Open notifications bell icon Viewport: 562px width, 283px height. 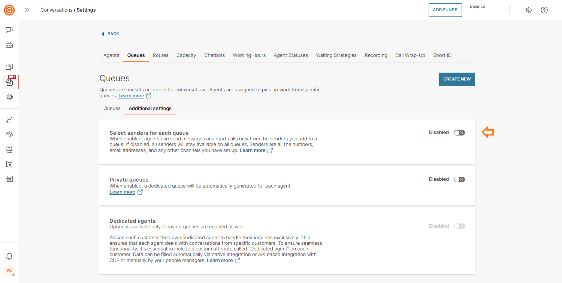(9, 256)
